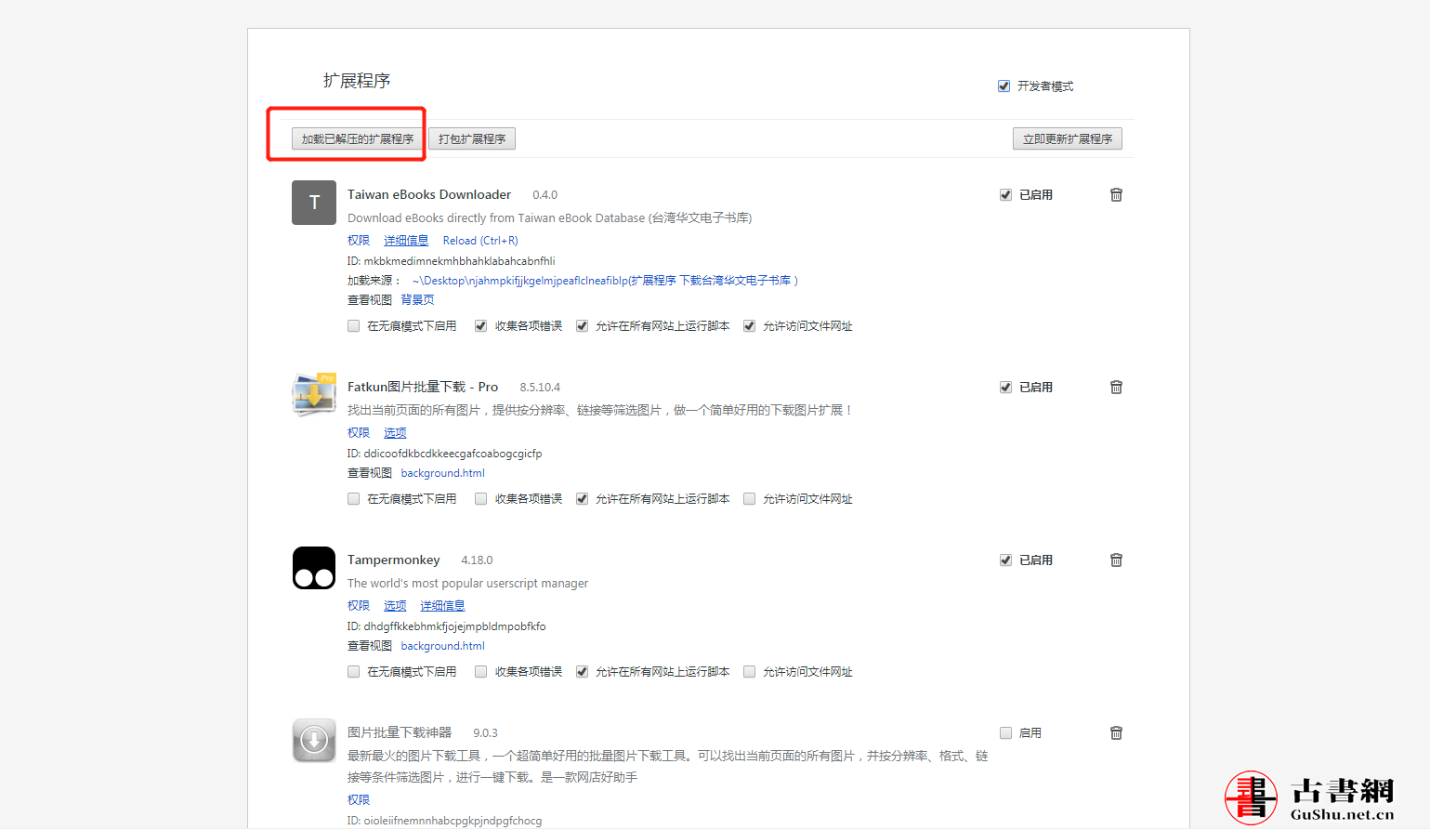Screen dimensions: 1430x830
Task: Click ID dhdgffkkebhmkfjojejmpbldmpobfkfo text
Action: point(447,626)
